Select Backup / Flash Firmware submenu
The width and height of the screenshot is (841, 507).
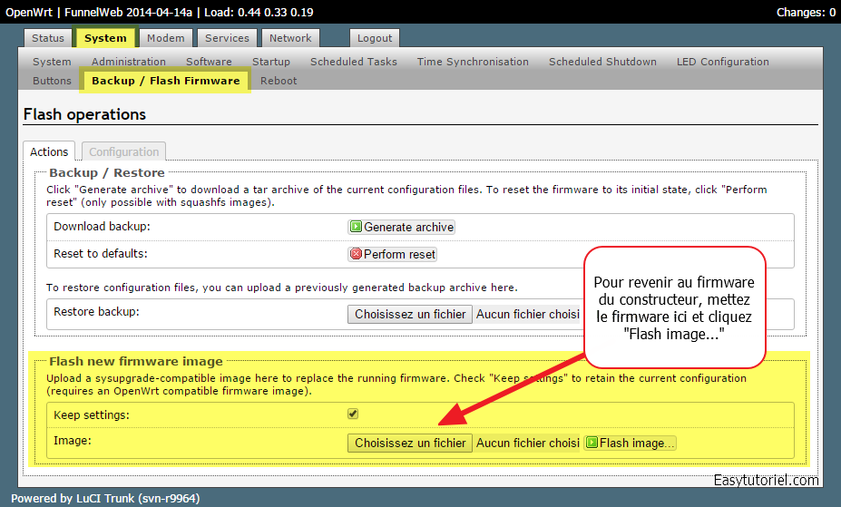click(165, 81)
